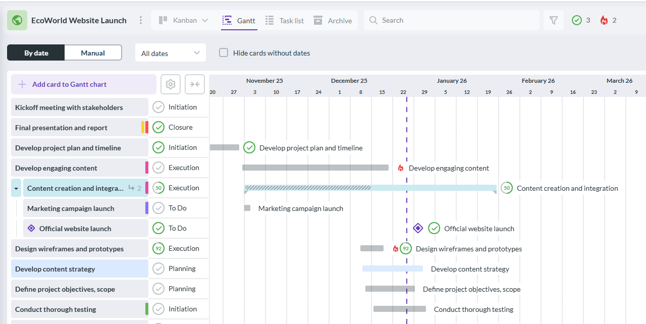The image size is (646, 324).
Task: Open the filter funnel icon
Action: [553, 20]
